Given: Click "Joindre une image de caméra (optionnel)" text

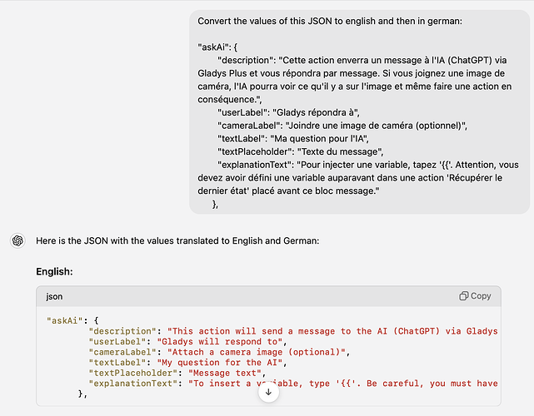Looking at the screenshot, I should tap(375, 126).
